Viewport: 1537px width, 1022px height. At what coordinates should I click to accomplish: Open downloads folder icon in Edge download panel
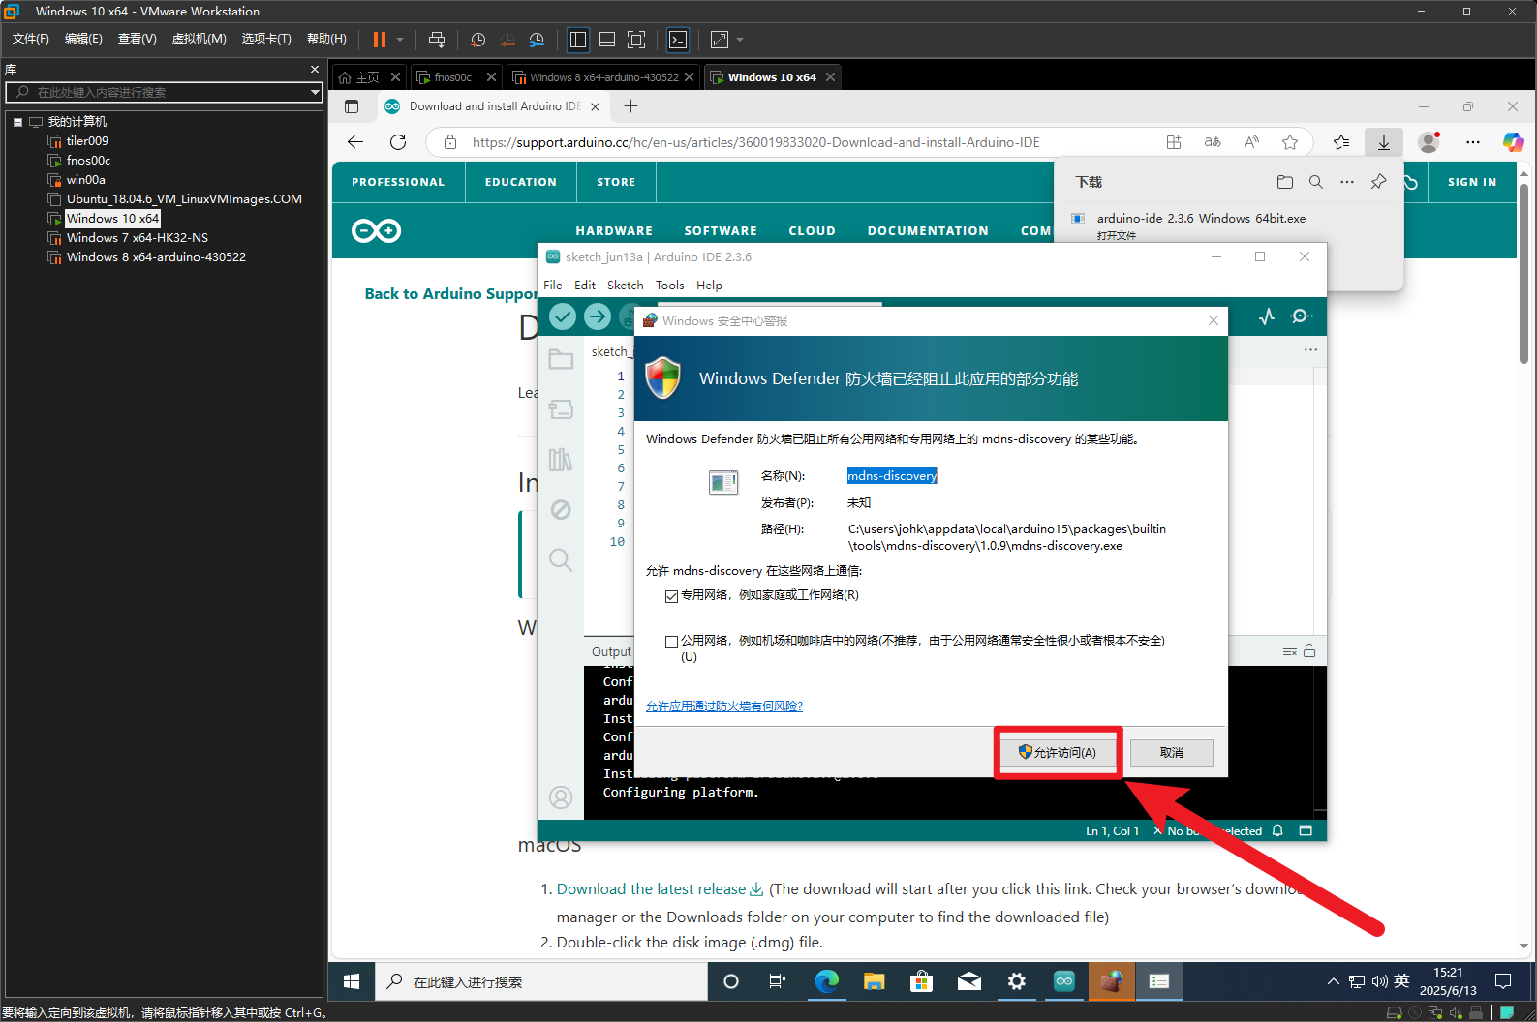(x=1285, y=182)
